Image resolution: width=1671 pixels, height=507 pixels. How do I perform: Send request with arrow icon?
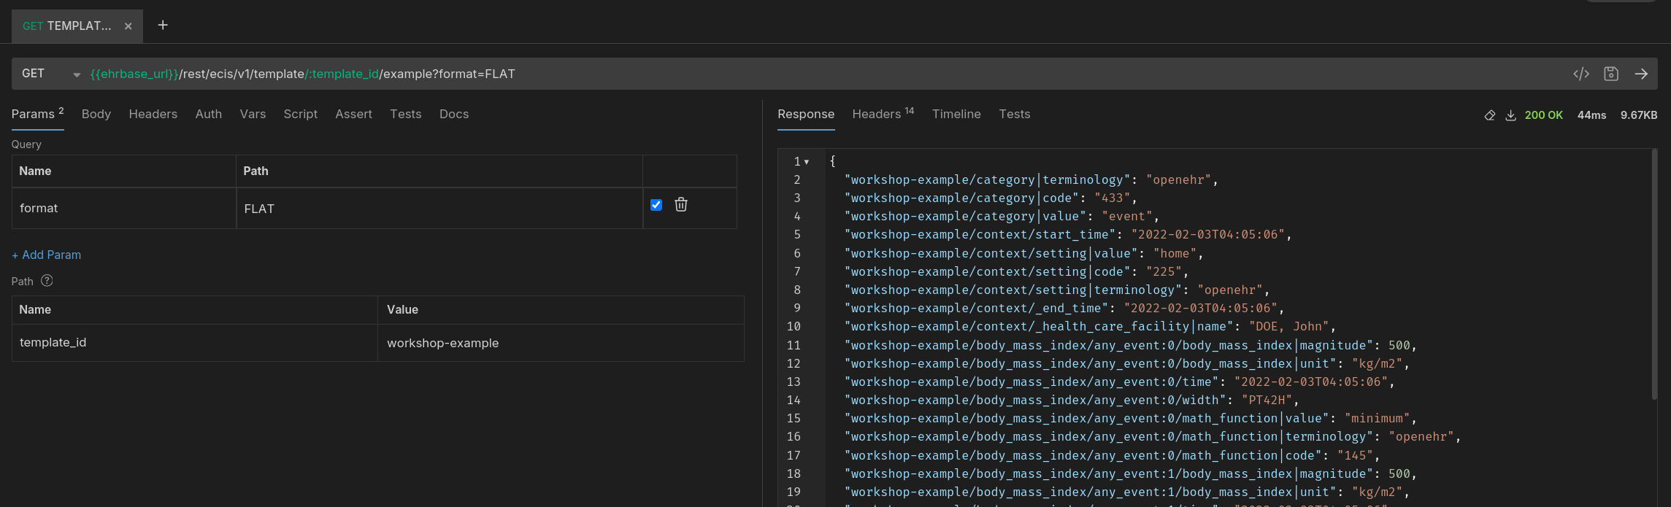(x=1641, y=74)
